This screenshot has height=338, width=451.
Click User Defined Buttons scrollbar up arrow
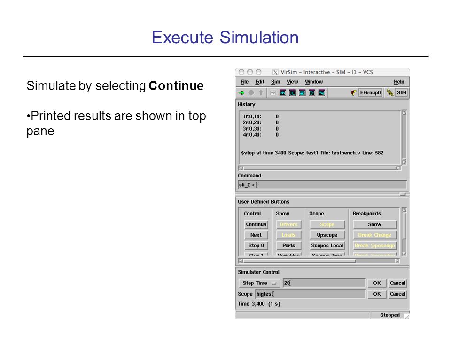tap(404, 210)
